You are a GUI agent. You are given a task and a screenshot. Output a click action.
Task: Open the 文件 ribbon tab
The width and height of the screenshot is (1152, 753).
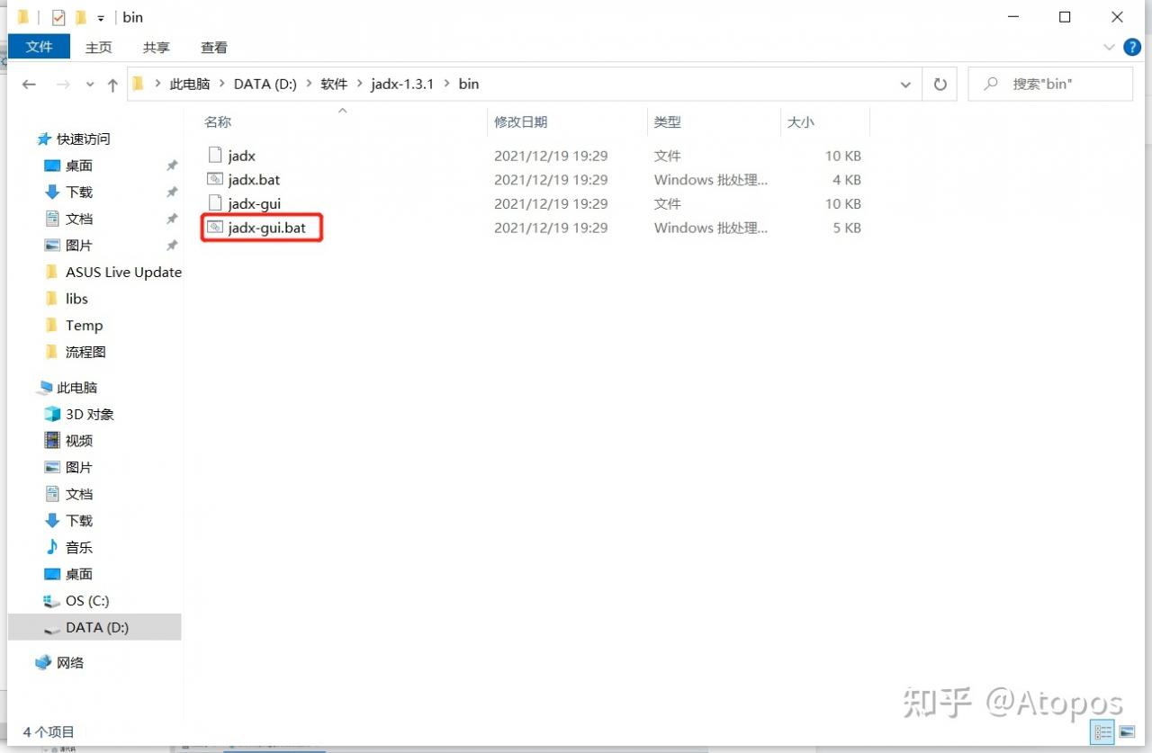coord(39,47)
